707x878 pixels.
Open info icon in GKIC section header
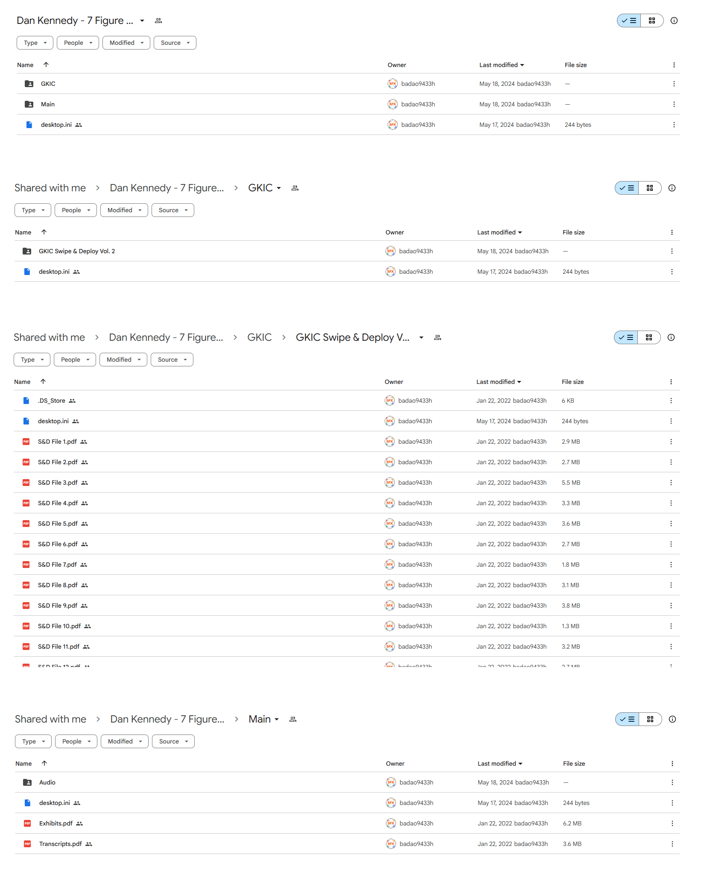click(672, 188)
